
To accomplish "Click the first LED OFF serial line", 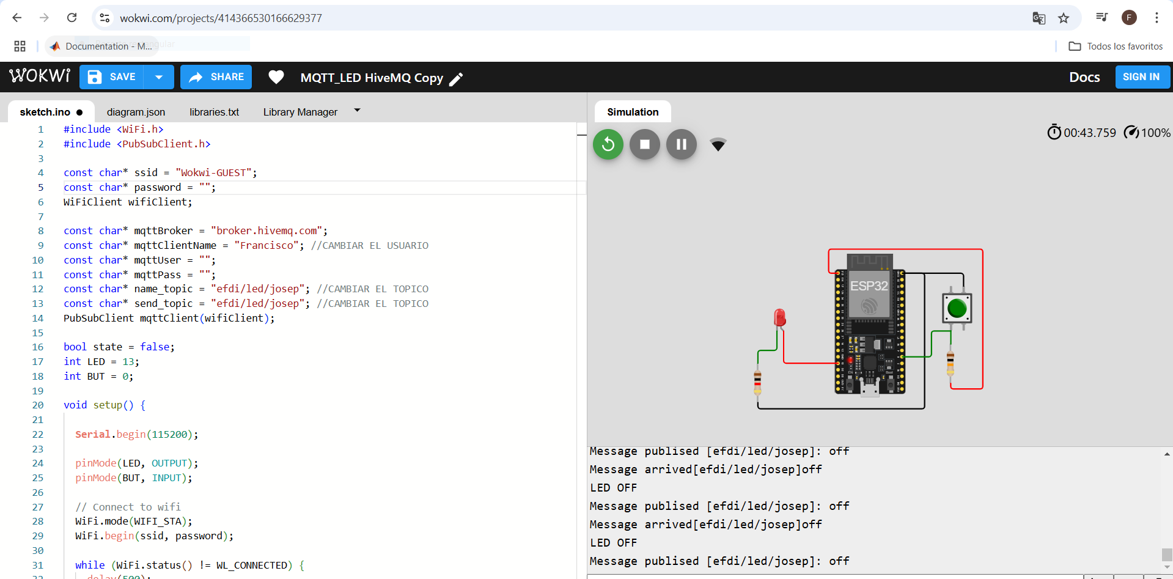I will click(x=613, y=488).
